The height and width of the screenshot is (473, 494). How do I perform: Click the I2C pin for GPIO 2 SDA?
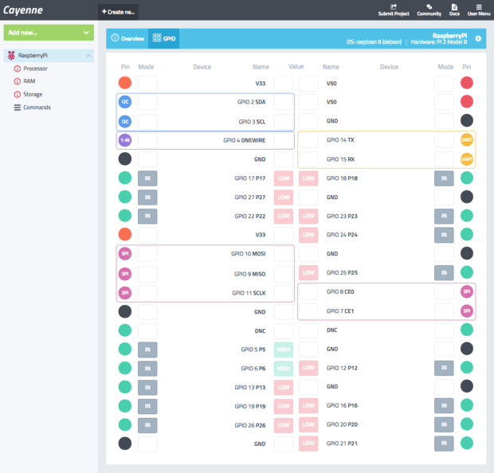pos(125,102)
